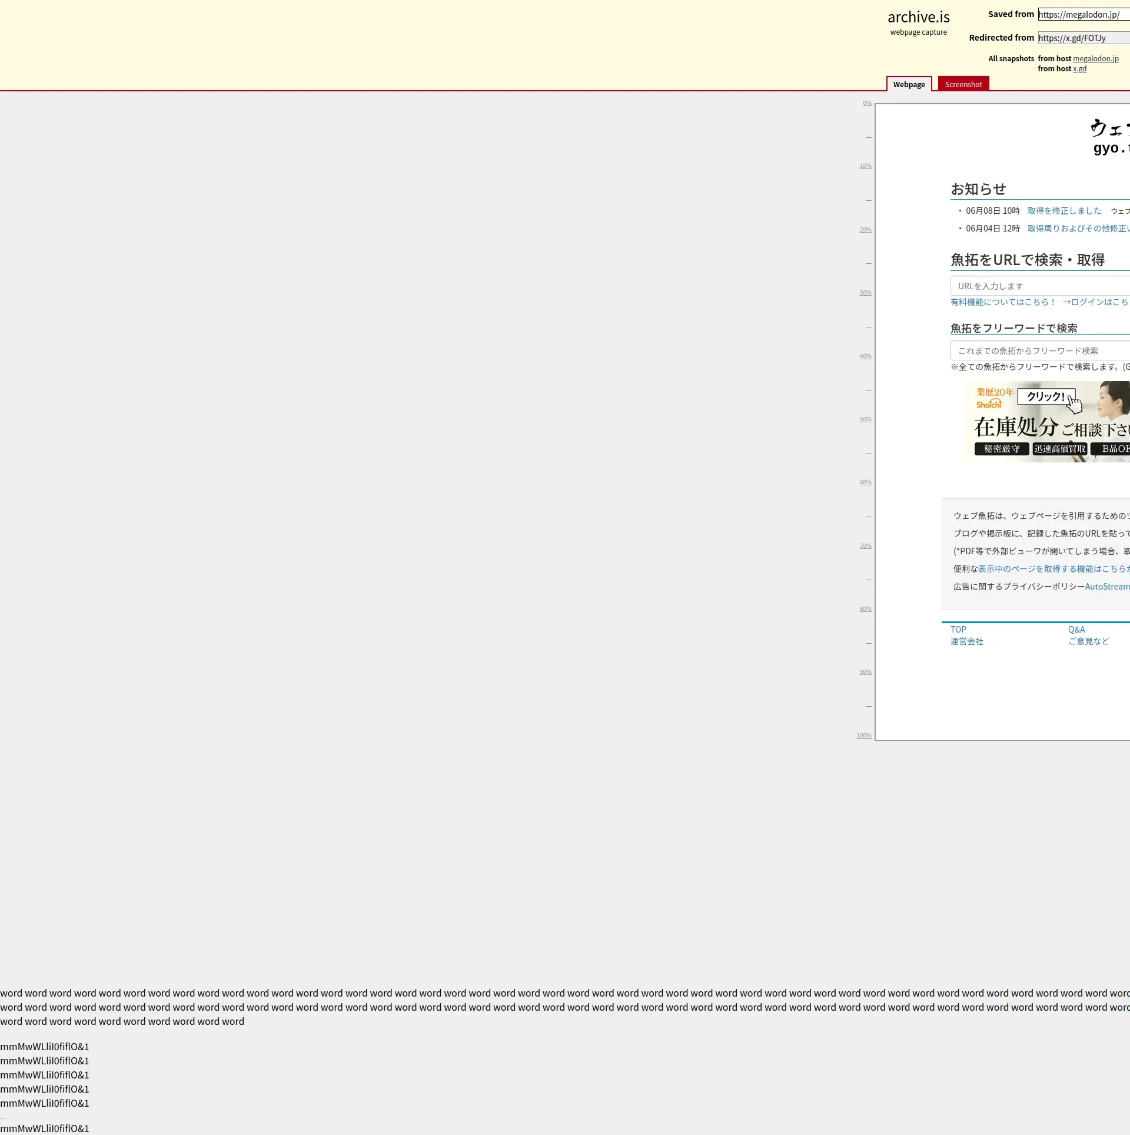1130x1135 pixels.
Task: Open x.gd host snapshots link
Action: [1079, 69]
